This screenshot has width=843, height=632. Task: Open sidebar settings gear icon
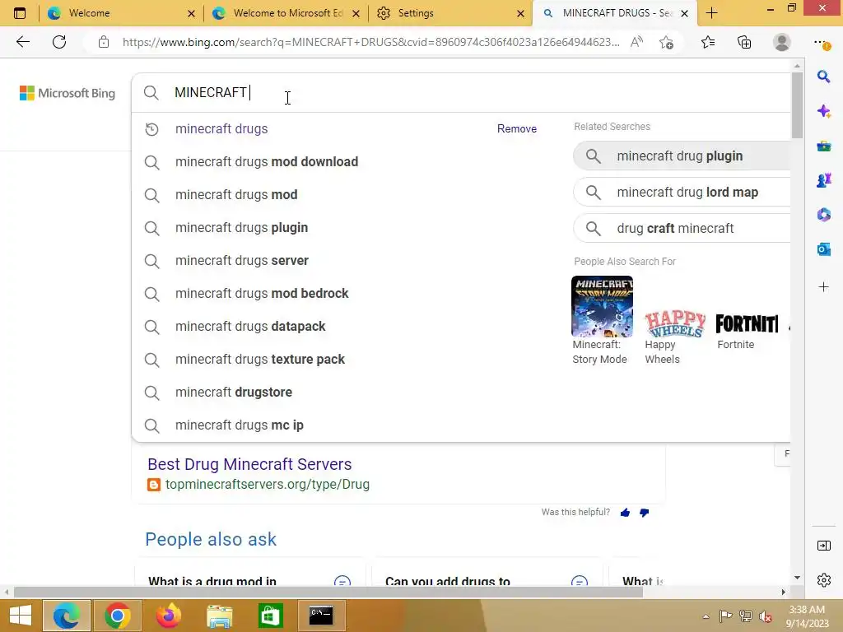coord(823,580)
